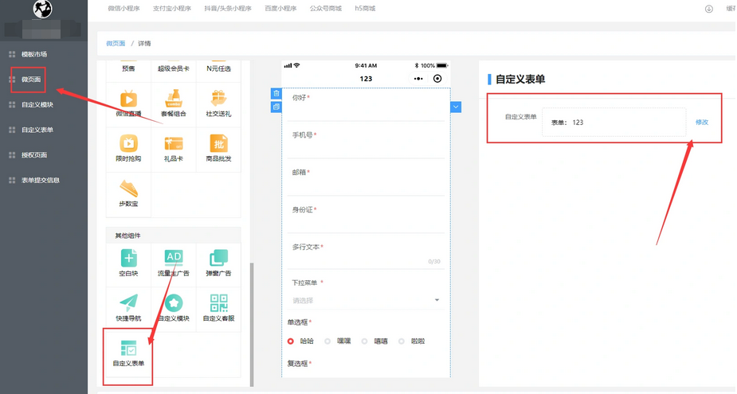737x394 pixels.
Task: Open the 下拉菜单 请选择 dropdown
Action: point(365,300)
